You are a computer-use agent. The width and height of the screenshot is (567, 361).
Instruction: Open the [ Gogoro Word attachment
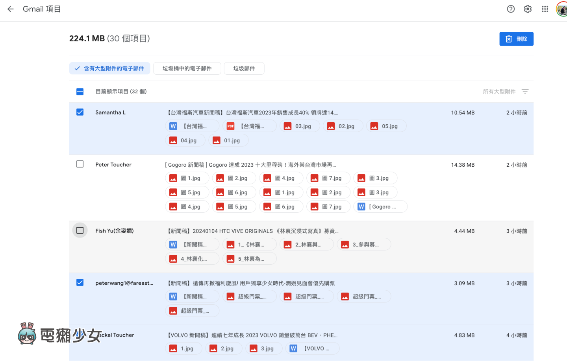click(380, 207)
